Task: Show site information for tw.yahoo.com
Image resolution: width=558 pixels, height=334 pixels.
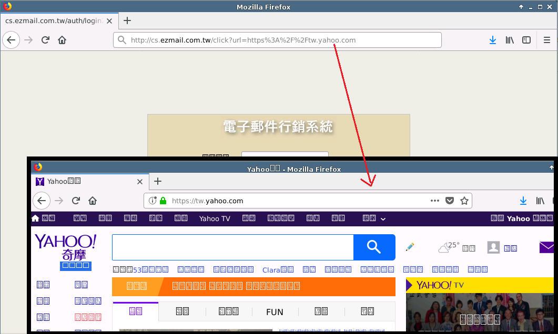Action: (x=153, y=201)
